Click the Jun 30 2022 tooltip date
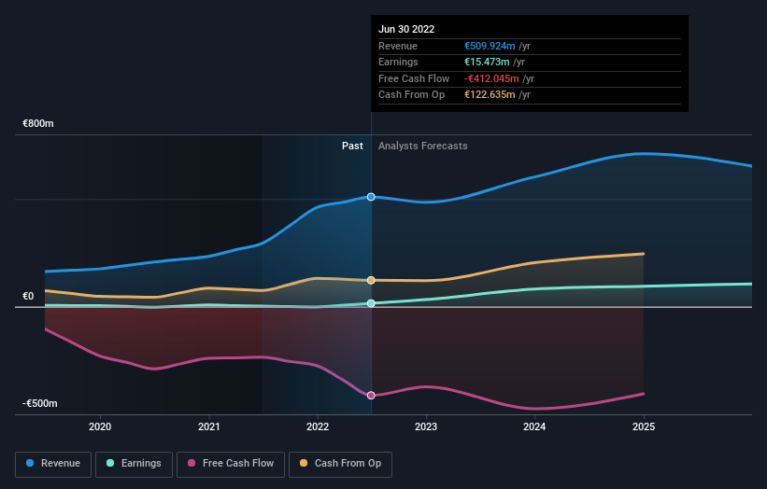This screenshot has width=767, height=489. (406, 29)
